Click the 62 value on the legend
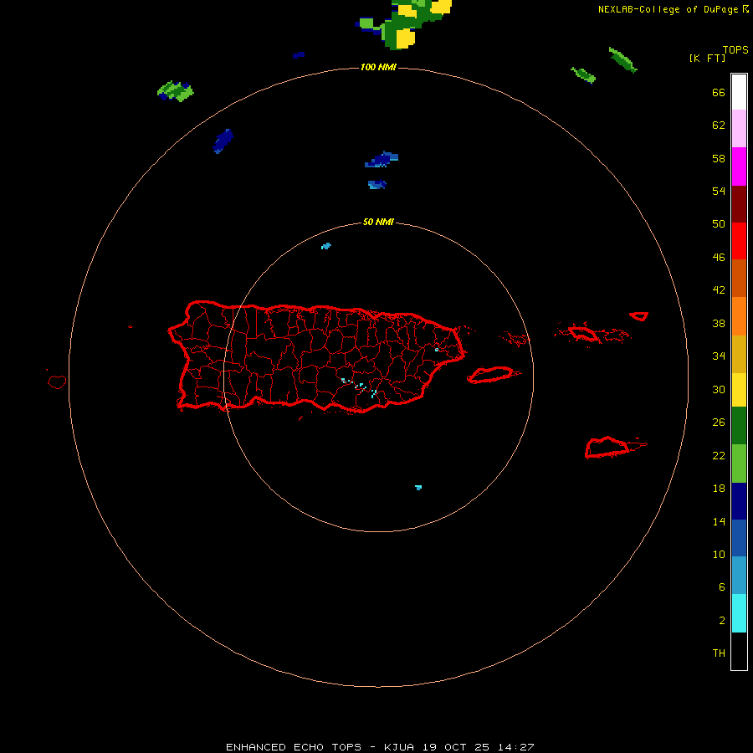The image size is (753, 753). click(x=719, y=125)
